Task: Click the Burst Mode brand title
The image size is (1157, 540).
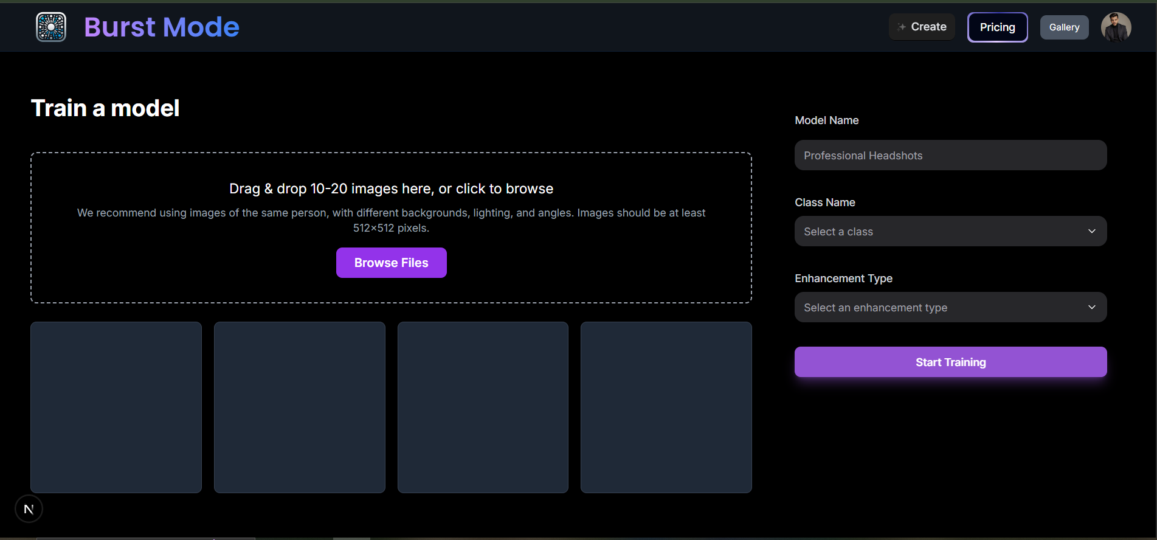Action: click(x=161, y=27)
